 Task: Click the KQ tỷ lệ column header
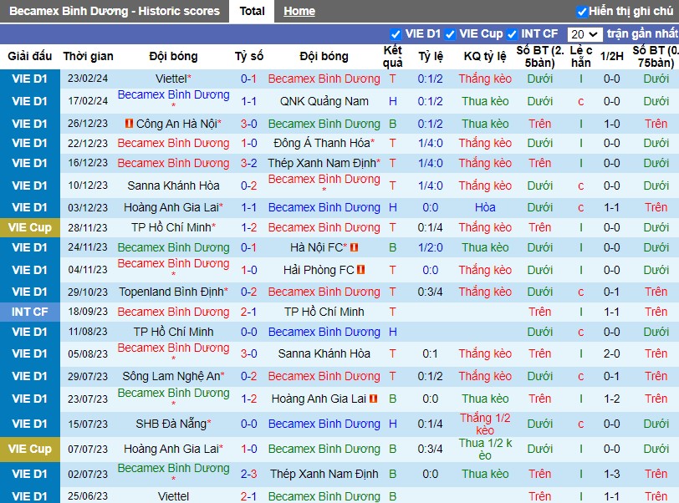[x=485, y=56]
